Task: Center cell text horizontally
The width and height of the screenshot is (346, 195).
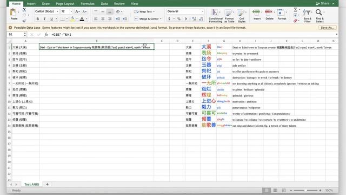Action: [x=103, y=19]
